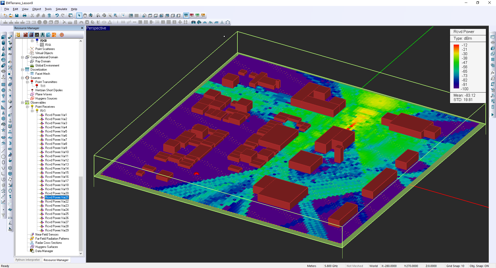Viewport: 496px width, 268px height.
Task: Click the Print icon in the toolbar
Action: (25, 15)
